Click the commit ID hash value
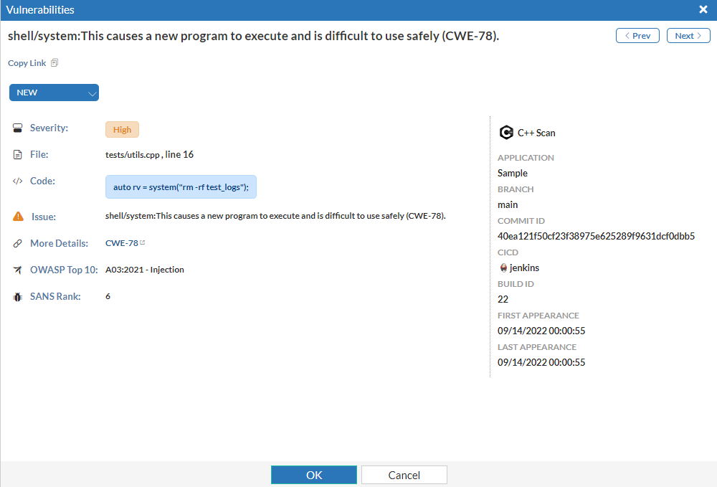Image resolution: width=717 pixels, height=487 pixels. (x=596, y=236)
